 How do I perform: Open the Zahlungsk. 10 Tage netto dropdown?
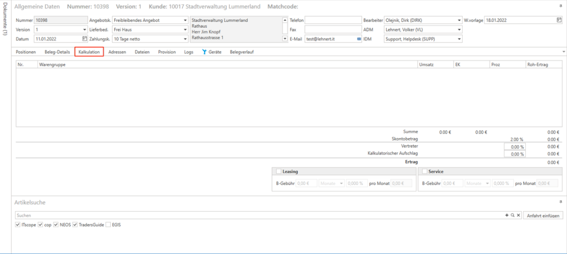(x=185, y=39)
